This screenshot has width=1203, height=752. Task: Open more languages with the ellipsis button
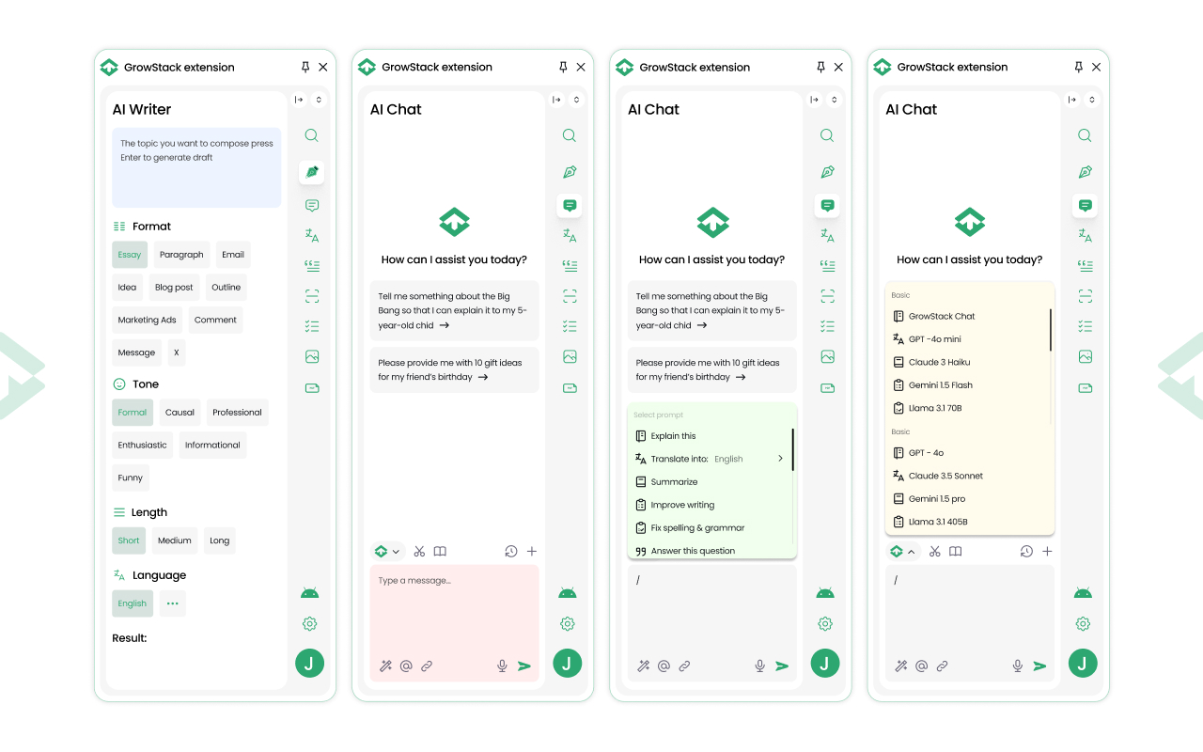(172, 603)
